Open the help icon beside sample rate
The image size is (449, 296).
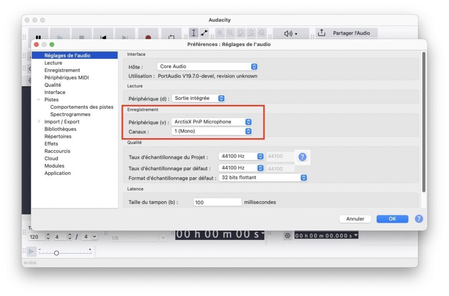click(303, 157)
